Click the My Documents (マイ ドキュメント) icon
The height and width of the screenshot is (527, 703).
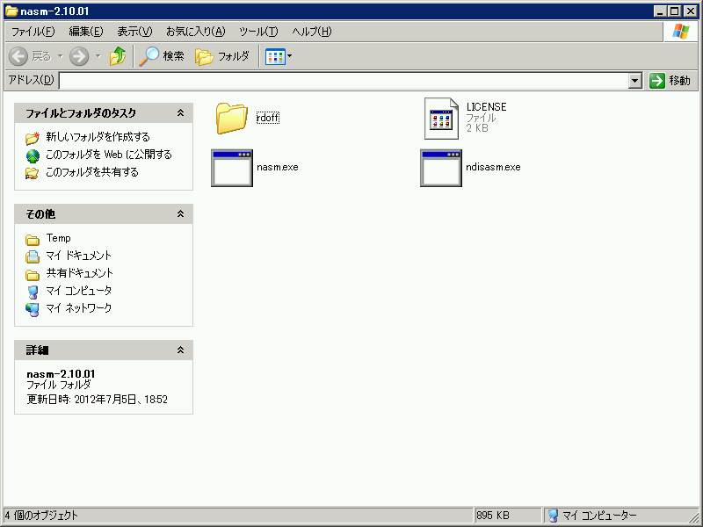pyautogui.click(x=33, y=256)
